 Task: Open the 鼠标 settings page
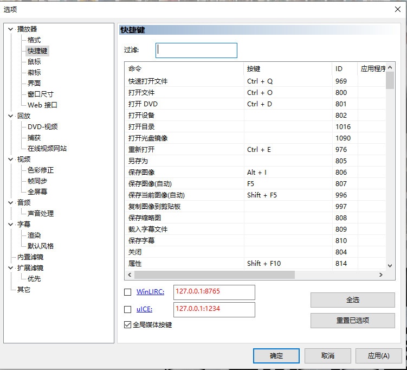point(34,62)
